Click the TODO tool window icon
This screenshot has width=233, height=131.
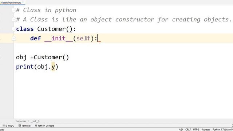pos(4,126)
